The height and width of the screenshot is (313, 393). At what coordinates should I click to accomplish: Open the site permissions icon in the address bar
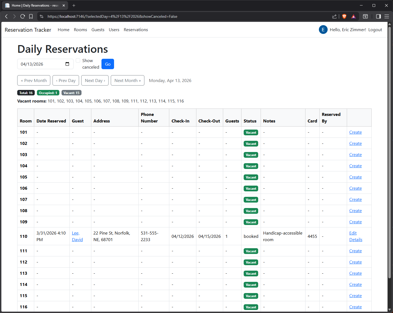pyautogui.click(x=41, y=16)
